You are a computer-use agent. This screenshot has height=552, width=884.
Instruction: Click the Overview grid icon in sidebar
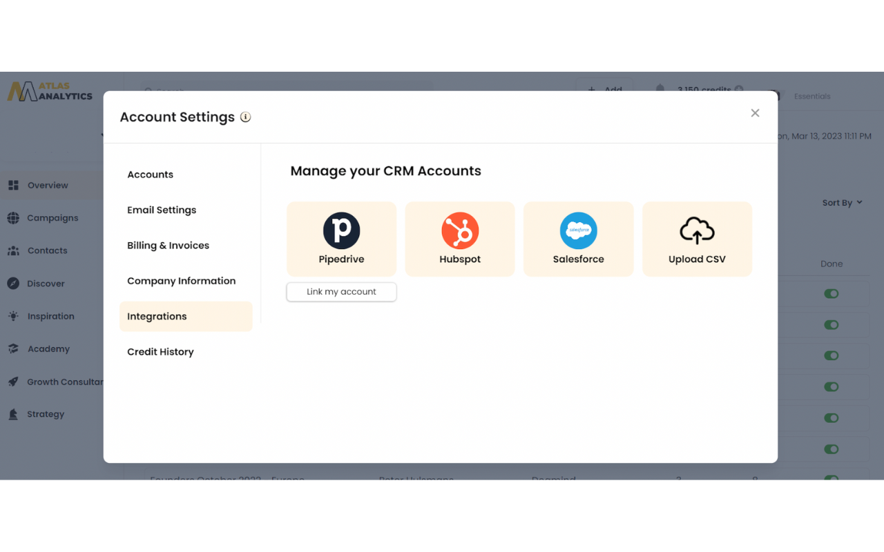pos(13,185)
